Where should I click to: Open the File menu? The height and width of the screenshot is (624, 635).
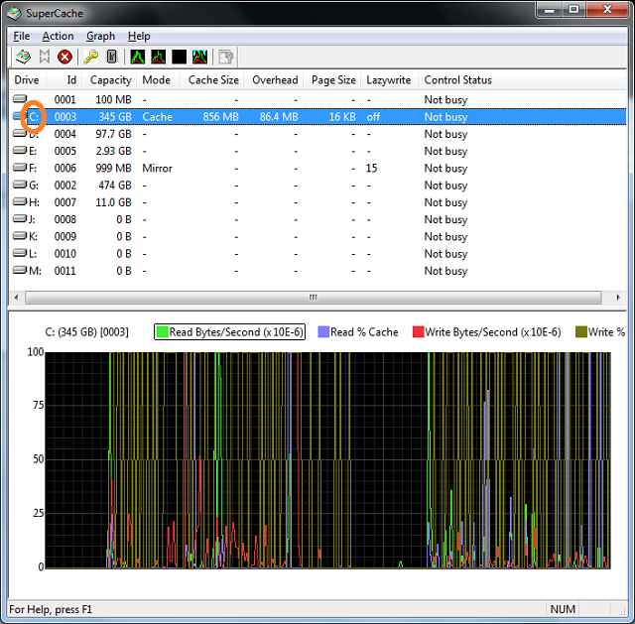tap(22, 36)
